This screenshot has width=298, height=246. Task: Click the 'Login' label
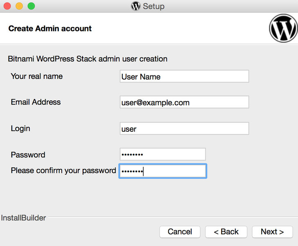(x=20, y=129)
